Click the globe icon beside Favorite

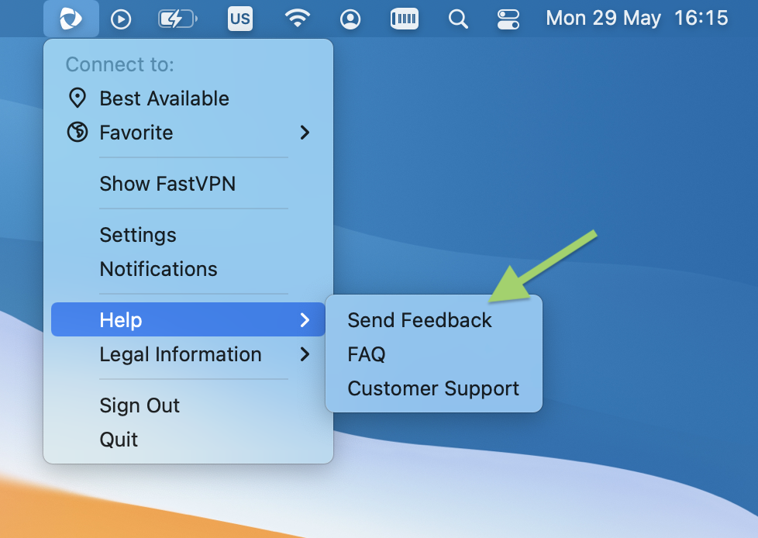point(78,132)
